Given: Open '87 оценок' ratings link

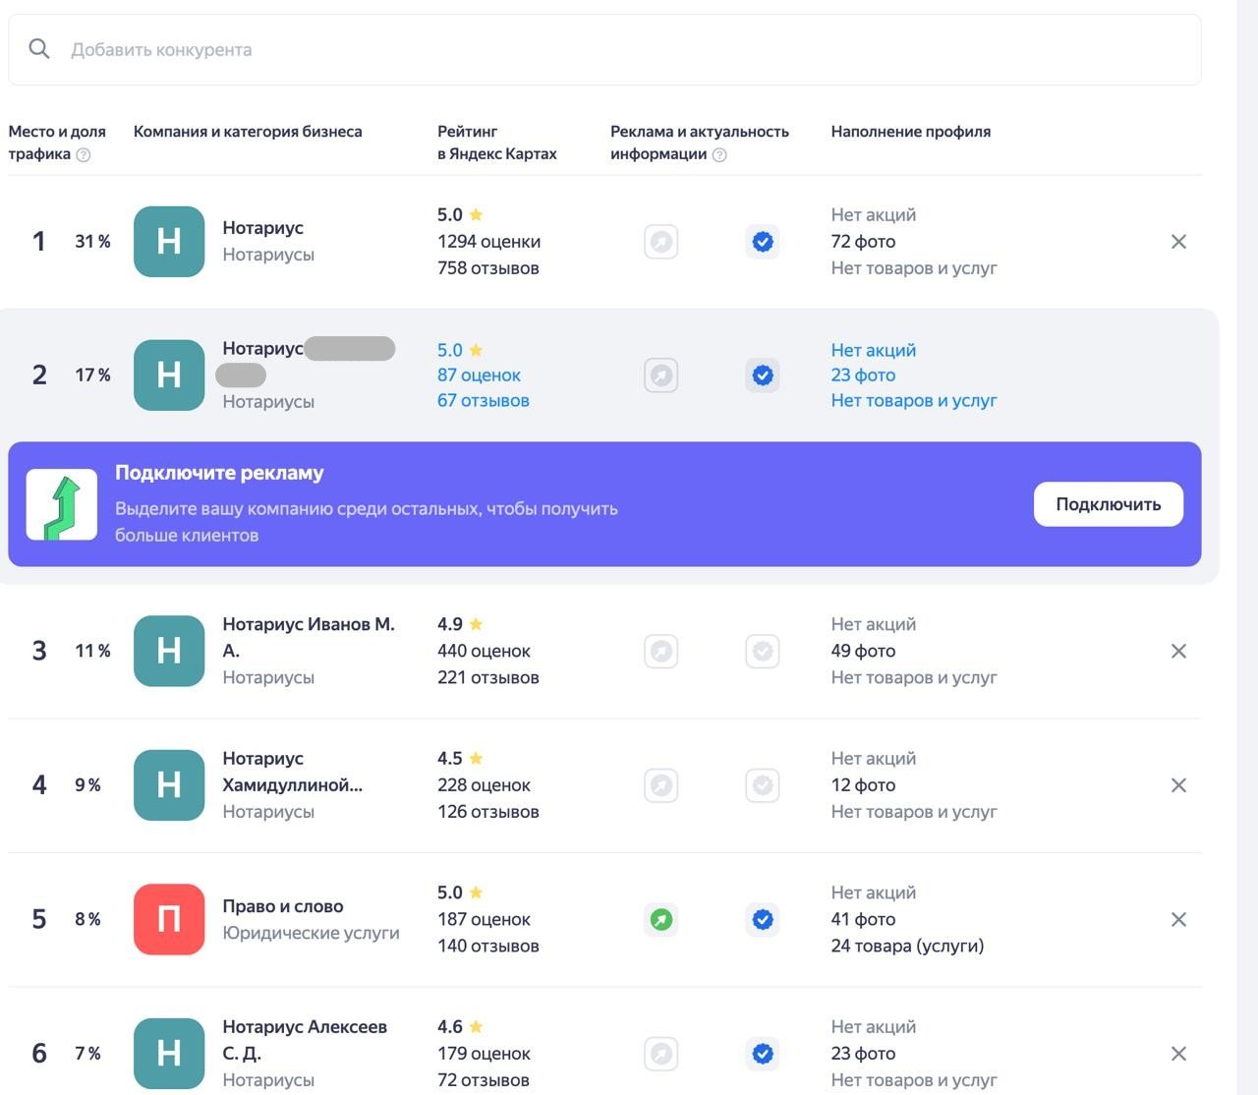Looking at the screenshot, I should click(x=479, y=375).
